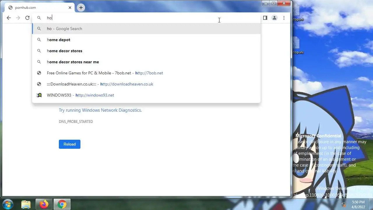Select the 'home depot' suggestion
The image size is (373, 210).
coord(146,40)
